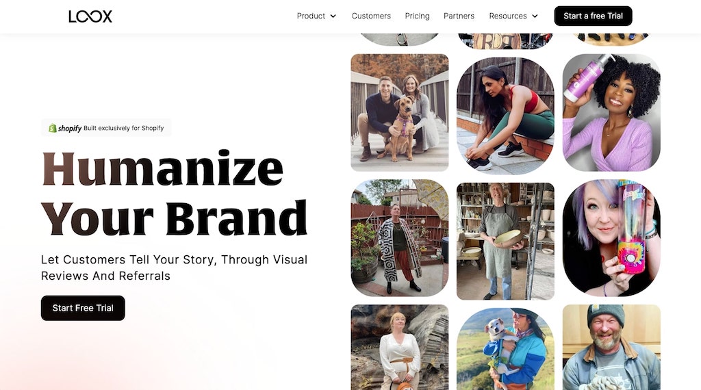This screenshot has width=701, height=390.
Task: Click the Start Free Trial hero button
Action: click(83, 308)
